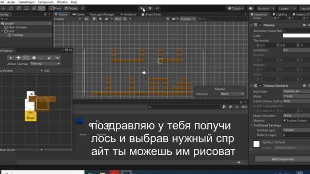Choose the palette Select tool
Screen dimensions: 310x174
point(11,58)
